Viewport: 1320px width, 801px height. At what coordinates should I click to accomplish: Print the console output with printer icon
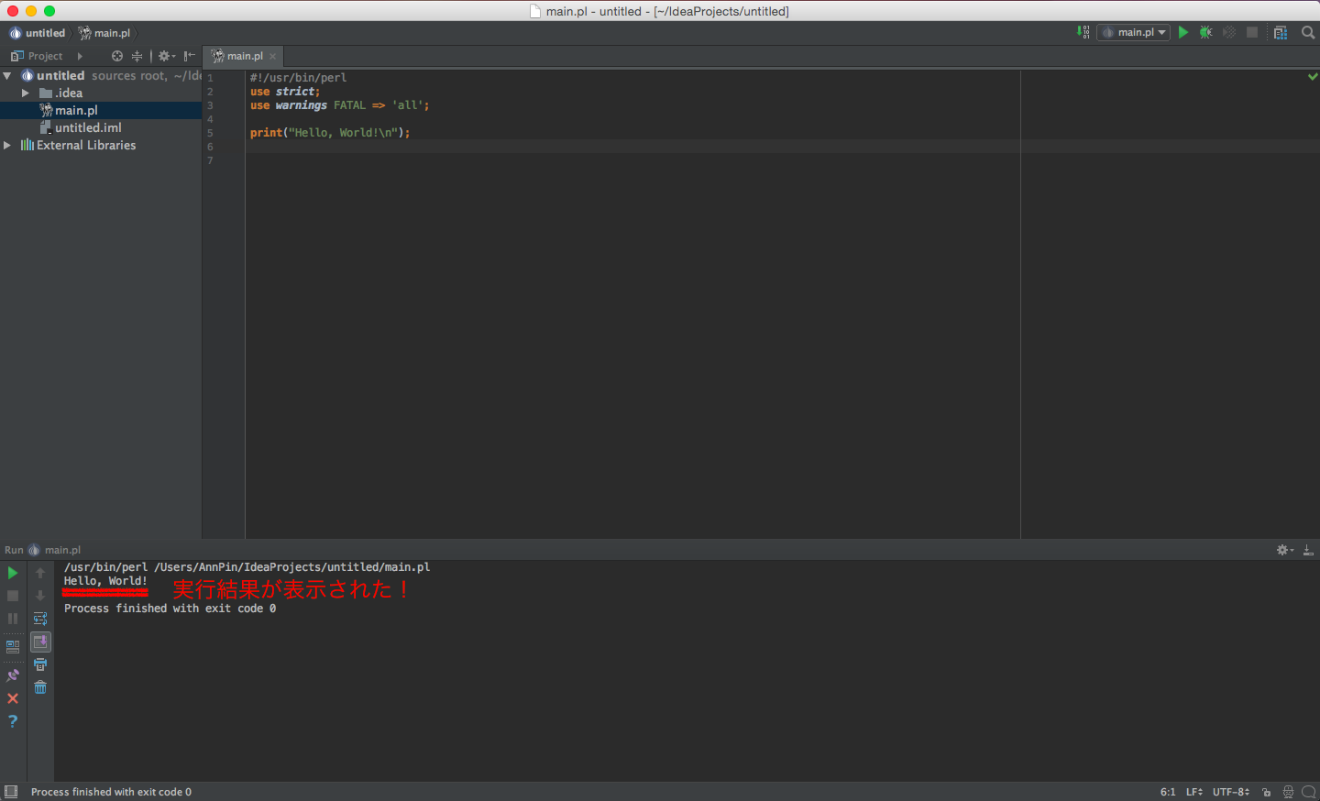(40, 664)
